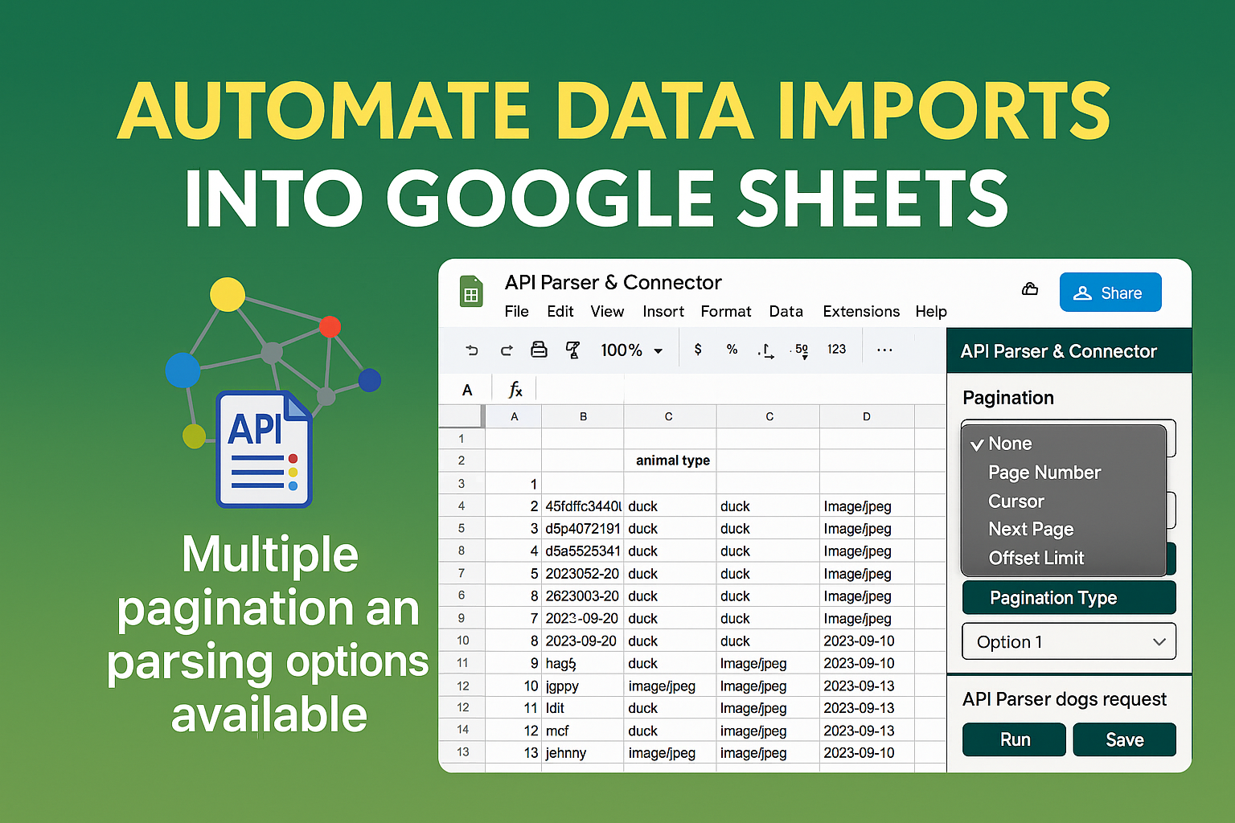The image size is (1235, 823).
Task: Click the name box showing A
Action: (x=467, y=390)
